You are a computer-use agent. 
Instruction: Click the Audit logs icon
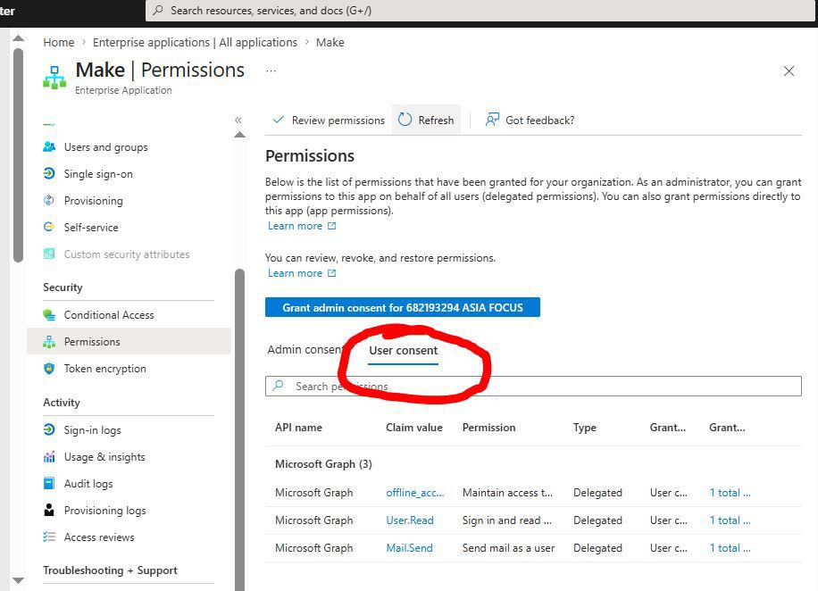coord(49,484)
